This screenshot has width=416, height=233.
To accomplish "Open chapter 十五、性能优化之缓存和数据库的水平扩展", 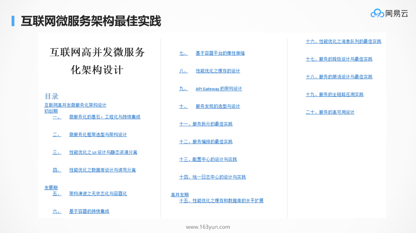I will [x=221, y=201].
